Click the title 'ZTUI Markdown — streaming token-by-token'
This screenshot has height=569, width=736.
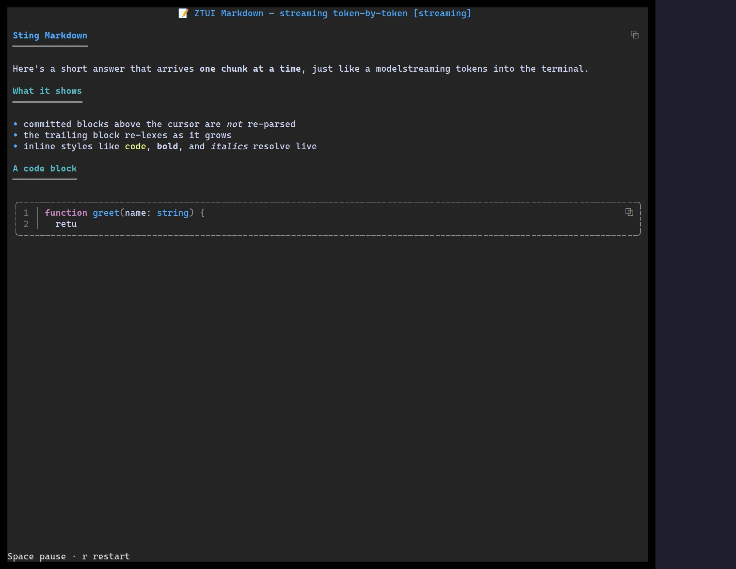click(301, 13)
